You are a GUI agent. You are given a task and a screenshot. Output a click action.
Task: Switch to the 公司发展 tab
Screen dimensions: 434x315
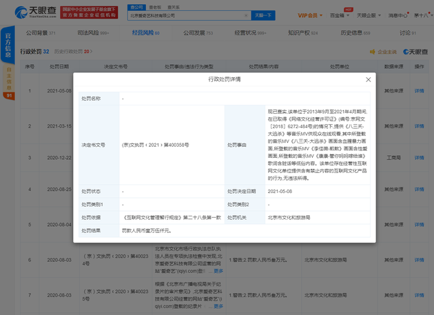pyautogui.click(x=198, y=33)
